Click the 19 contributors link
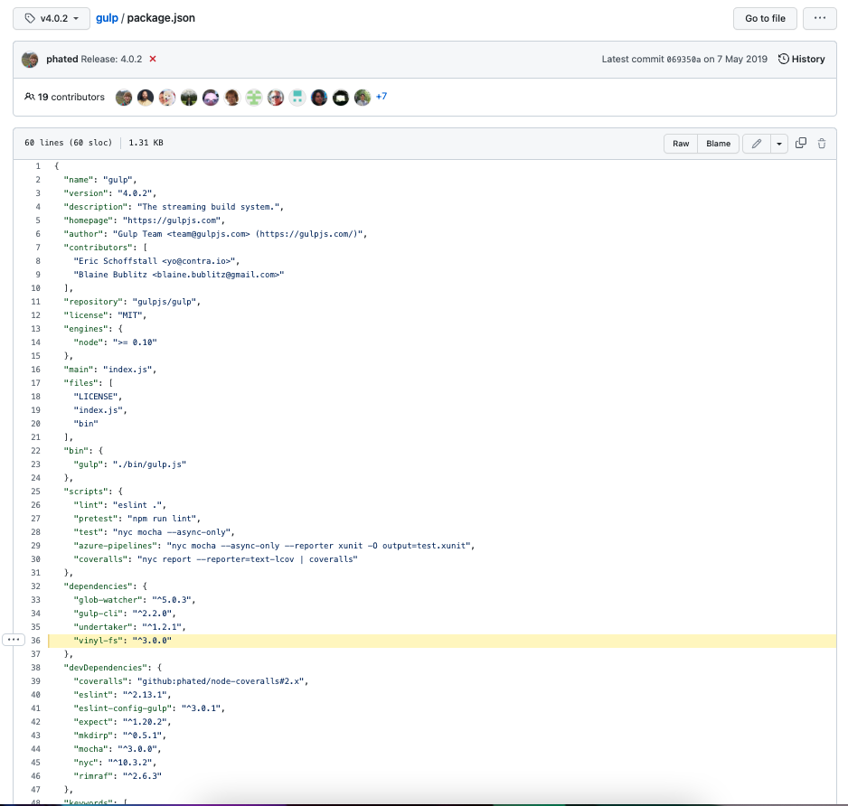 point(64,97)
